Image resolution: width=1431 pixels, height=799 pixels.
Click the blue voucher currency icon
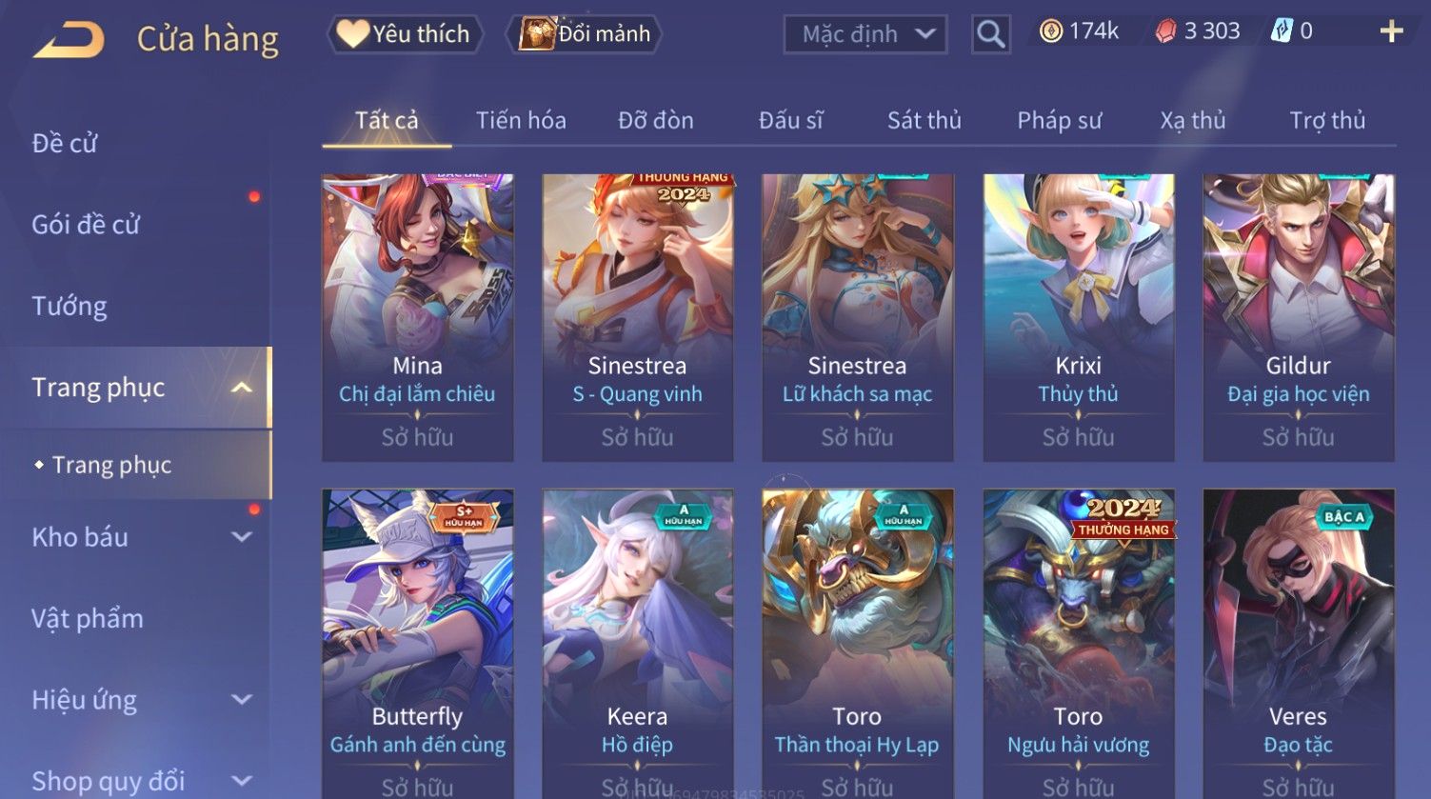tap(1282, 31)
